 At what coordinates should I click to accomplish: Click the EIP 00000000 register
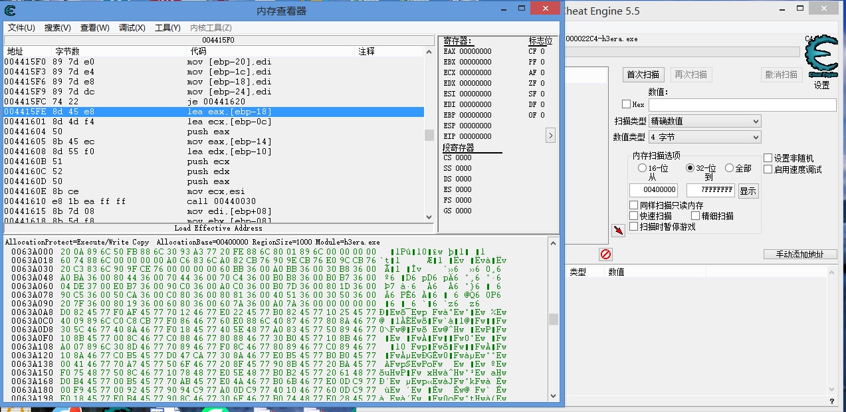click(467, 136)
